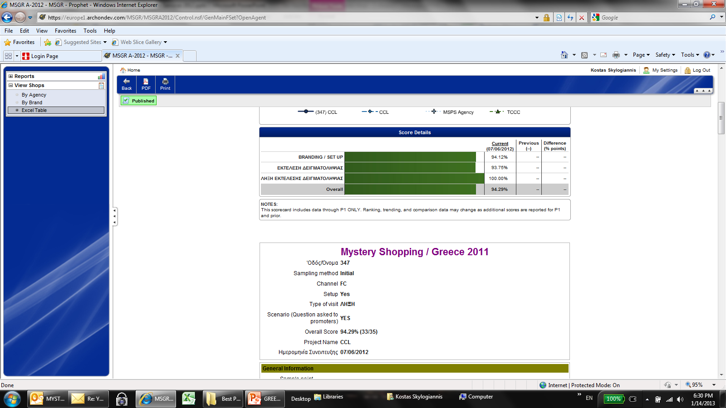This screenshot has width=726, height=408.
Task: Click the page vertical scrollbar thumb
Action: pyautogui.click(x=721, y=118)
